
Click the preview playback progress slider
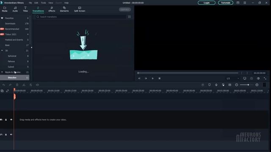188,73
